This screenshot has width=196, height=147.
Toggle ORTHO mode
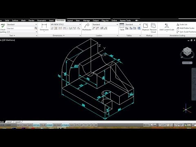(x=36, y=125)
